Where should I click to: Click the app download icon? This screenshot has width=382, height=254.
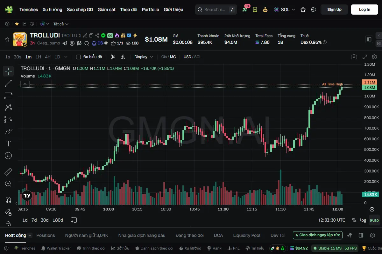click(x=255, y=10)
